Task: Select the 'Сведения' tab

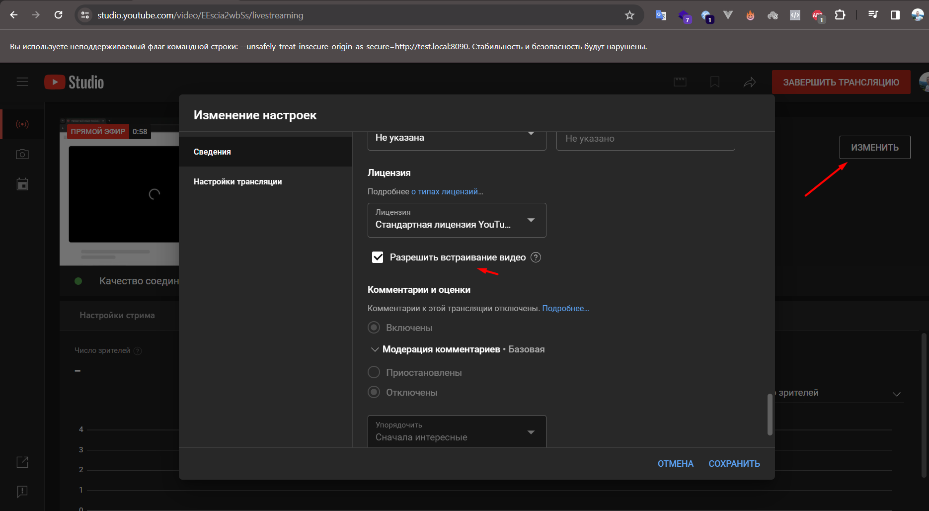Action: [212, 152]
